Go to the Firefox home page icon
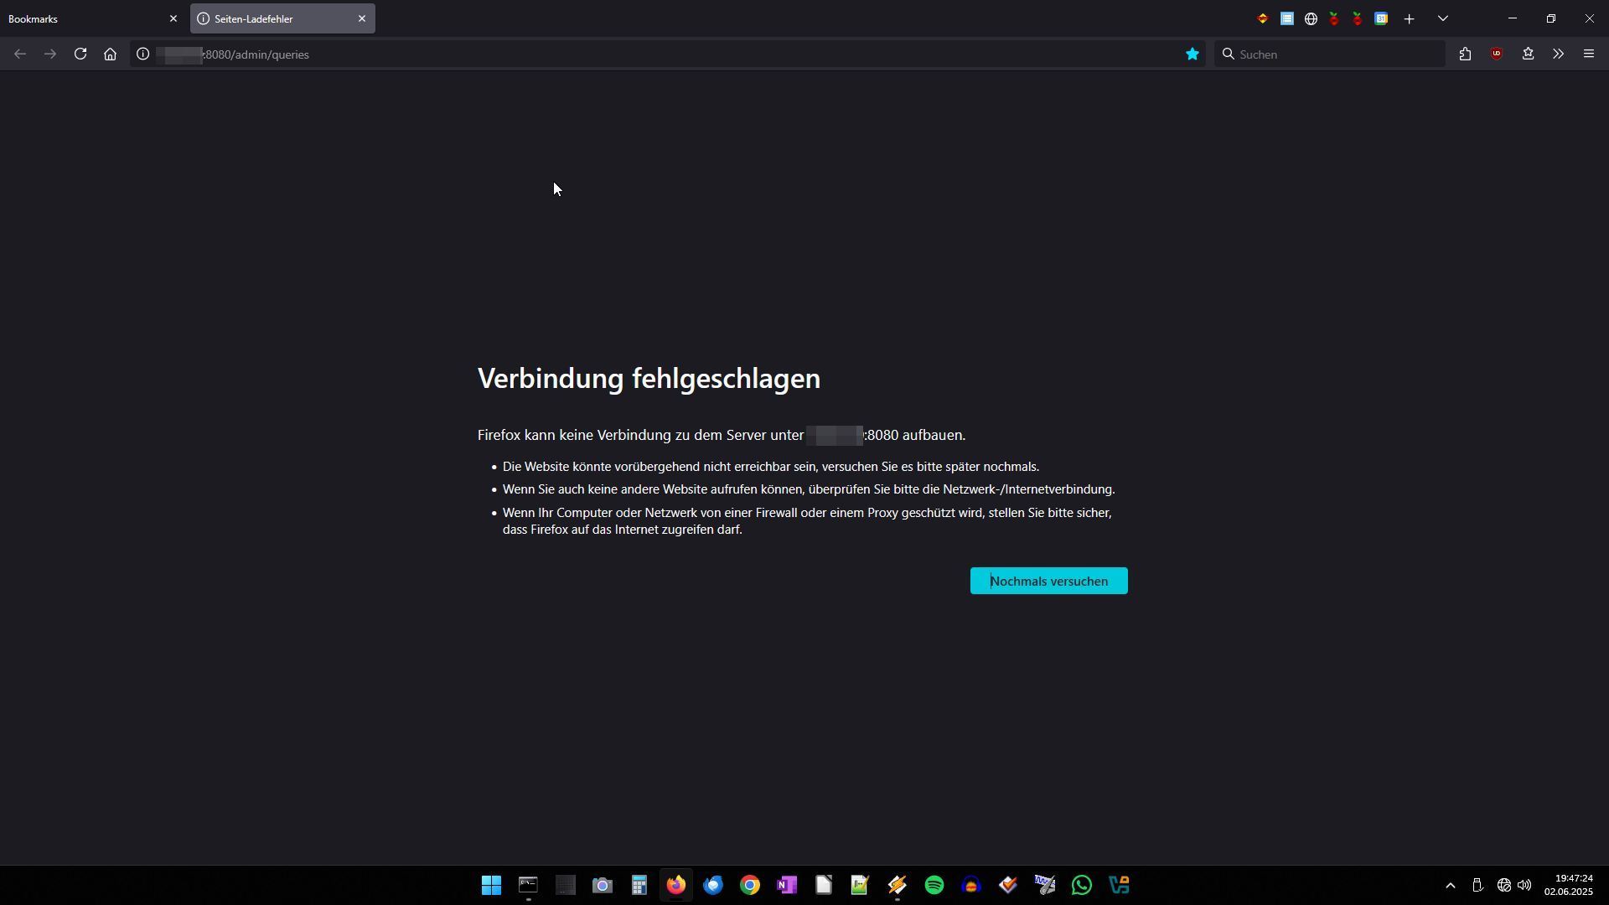The width and height of the screenshot is (1609, 905). click(x=110, y=54)
